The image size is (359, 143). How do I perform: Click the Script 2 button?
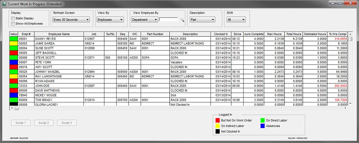click(x=44, y=123)
